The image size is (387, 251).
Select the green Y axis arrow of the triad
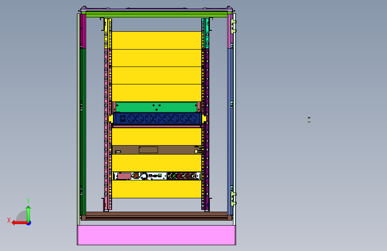point(29,214)
